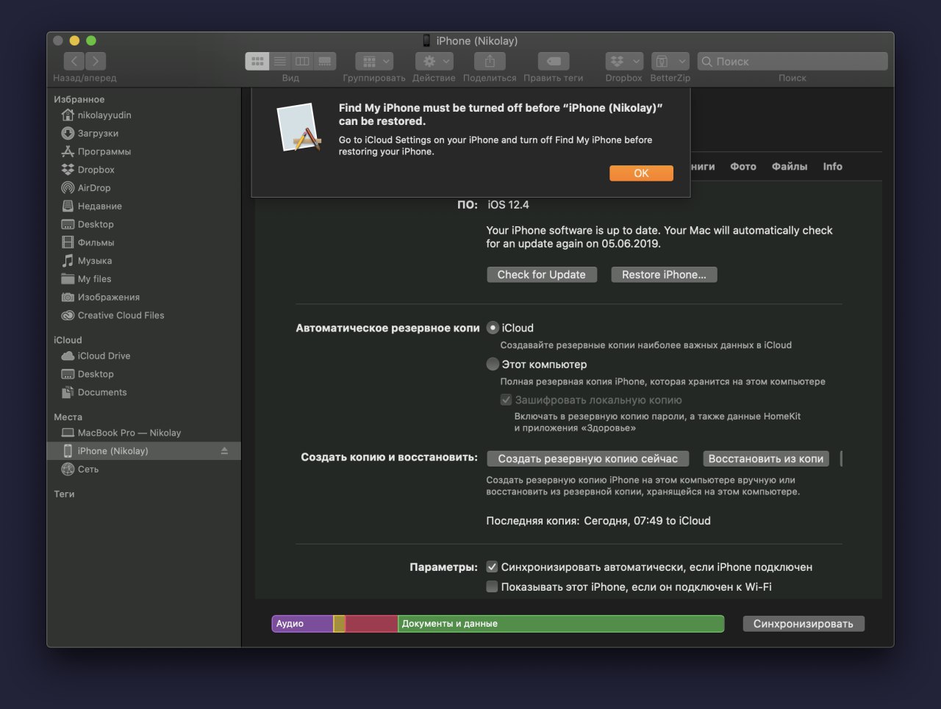Click OK in the Find My iPhone dialog
941x709 pixels.
coord(641,173)
